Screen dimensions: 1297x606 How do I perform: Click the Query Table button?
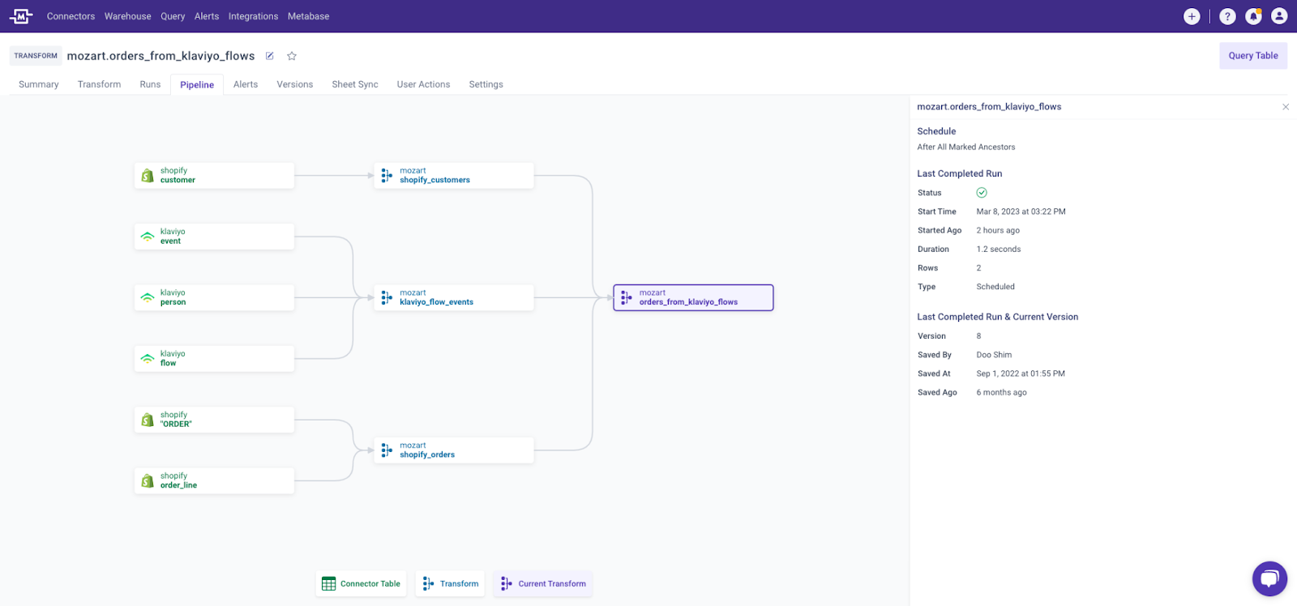(1253, 56)
